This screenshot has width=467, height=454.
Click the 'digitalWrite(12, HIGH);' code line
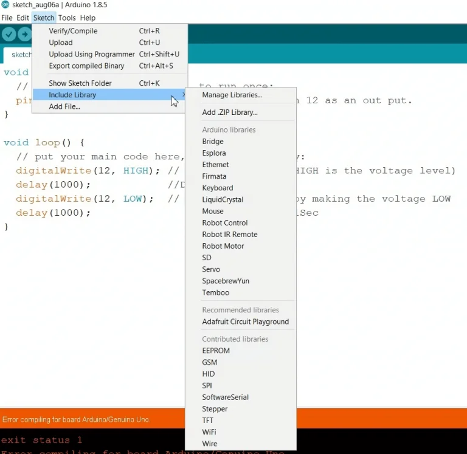point(88,171)
